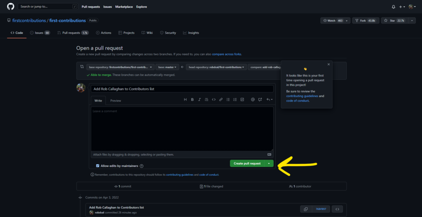
Task: Fork the repository
Action: tap(366, 21)
